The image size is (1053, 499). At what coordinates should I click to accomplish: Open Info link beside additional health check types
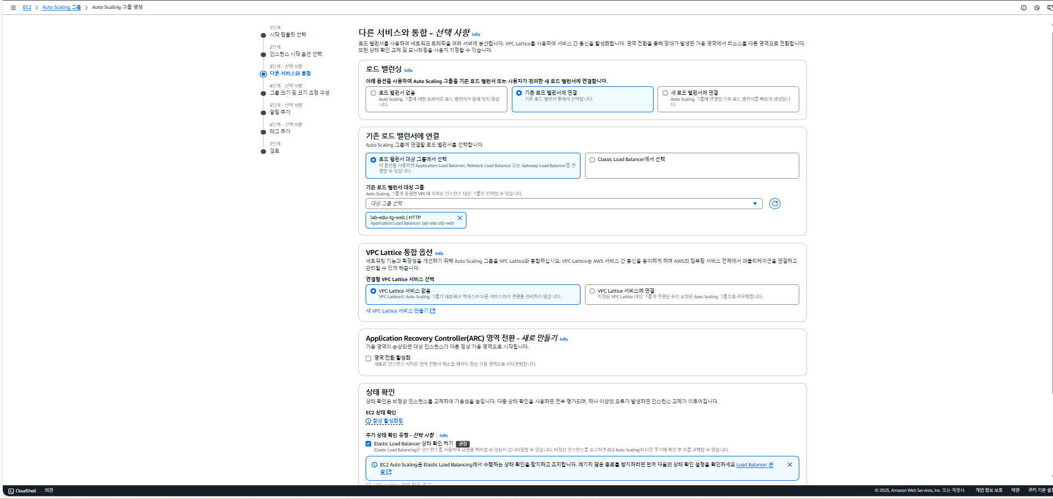point(443,435)
